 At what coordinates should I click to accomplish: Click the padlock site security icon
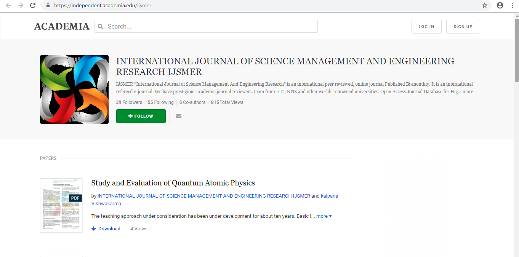pyautogui.click(x=48, y=6)
